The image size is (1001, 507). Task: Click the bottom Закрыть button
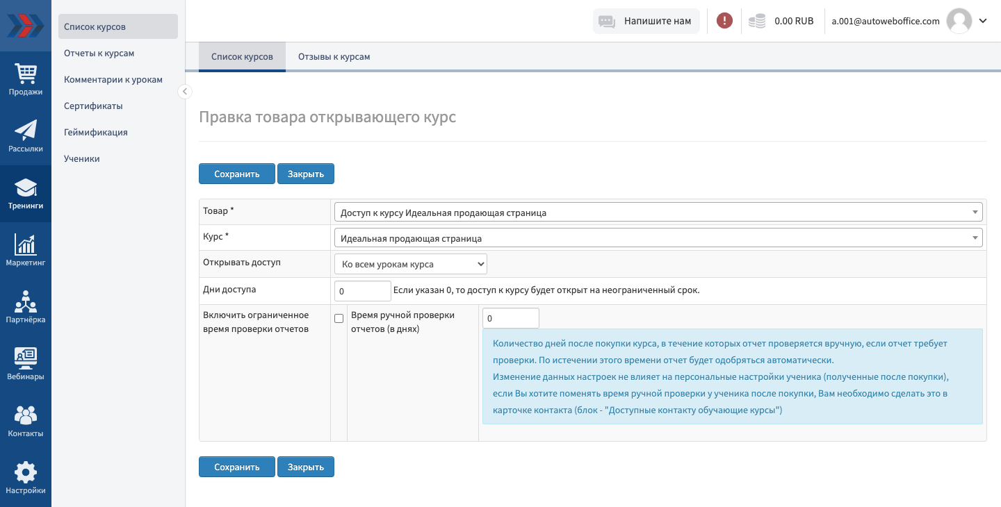click(x=306, y=467)
